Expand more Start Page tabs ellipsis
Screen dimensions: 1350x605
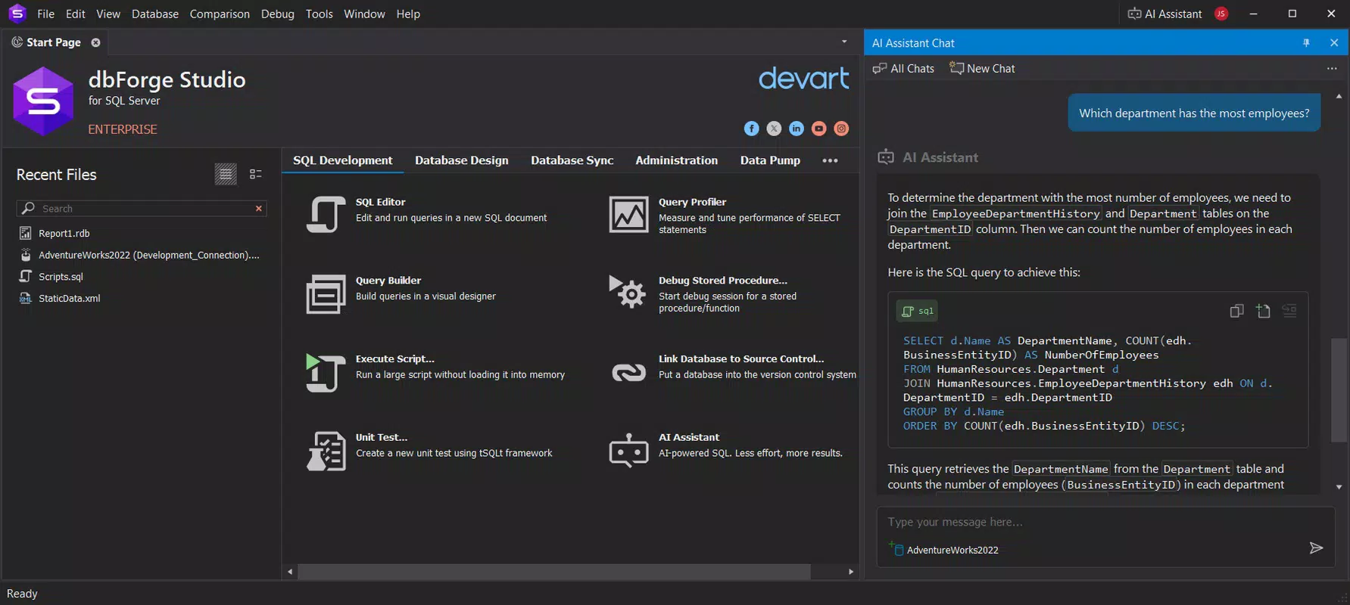pos(830,160)
